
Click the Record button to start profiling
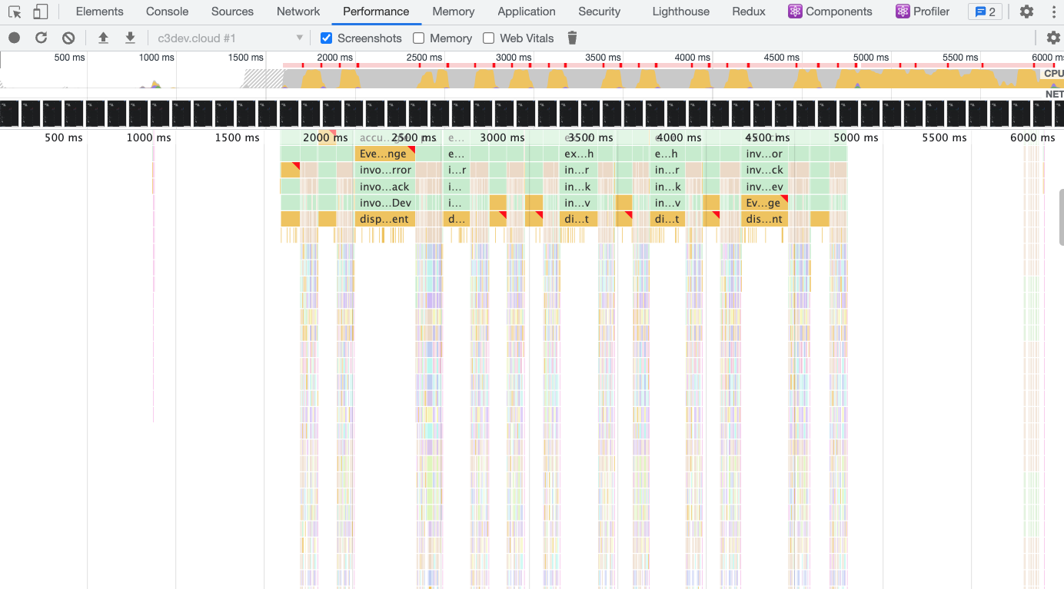pos(13,38)
